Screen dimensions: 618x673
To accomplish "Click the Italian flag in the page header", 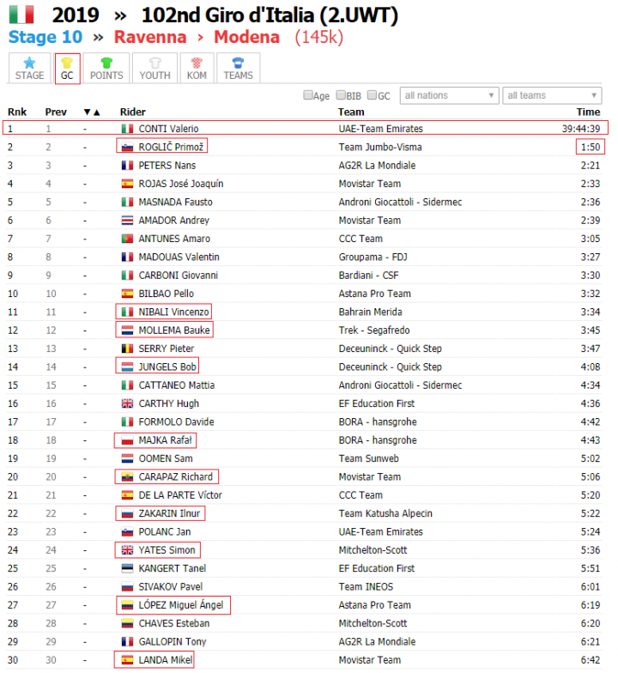I will click(x=21, y=14).
